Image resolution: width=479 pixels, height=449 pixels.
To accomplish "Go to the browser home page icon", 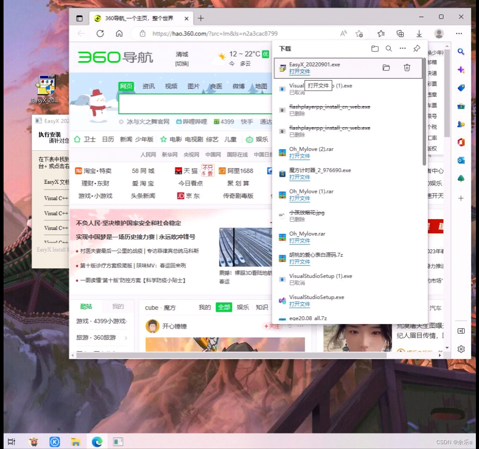I will click(119, 33).
